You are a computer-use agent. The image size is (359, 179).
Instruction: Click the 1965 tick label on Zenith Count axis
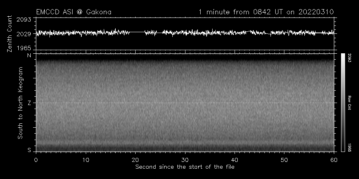click(x=24, y=48)
